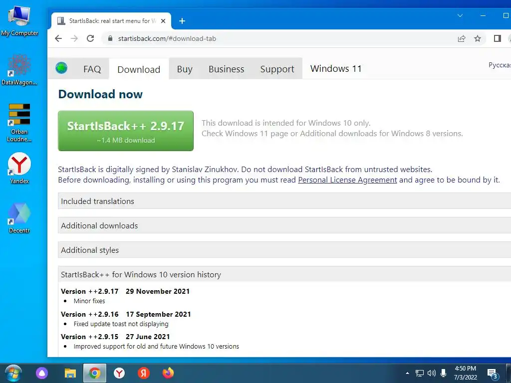
Task: Share this page via share icon
Action: [x=462, y=38]
